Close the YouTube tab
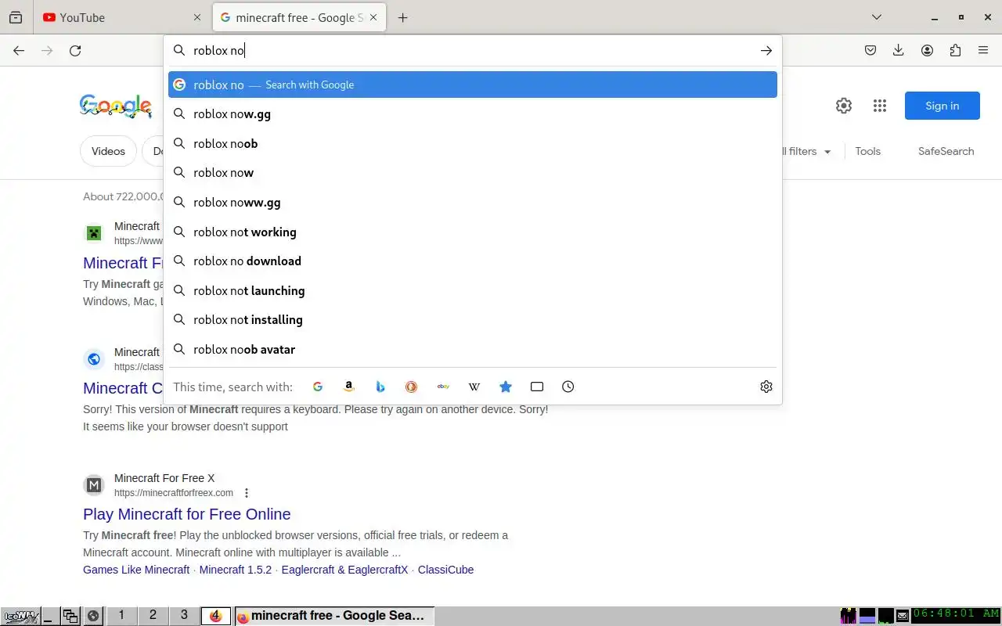The height and width of the screenshot is (626, 1002). [197, 17]
